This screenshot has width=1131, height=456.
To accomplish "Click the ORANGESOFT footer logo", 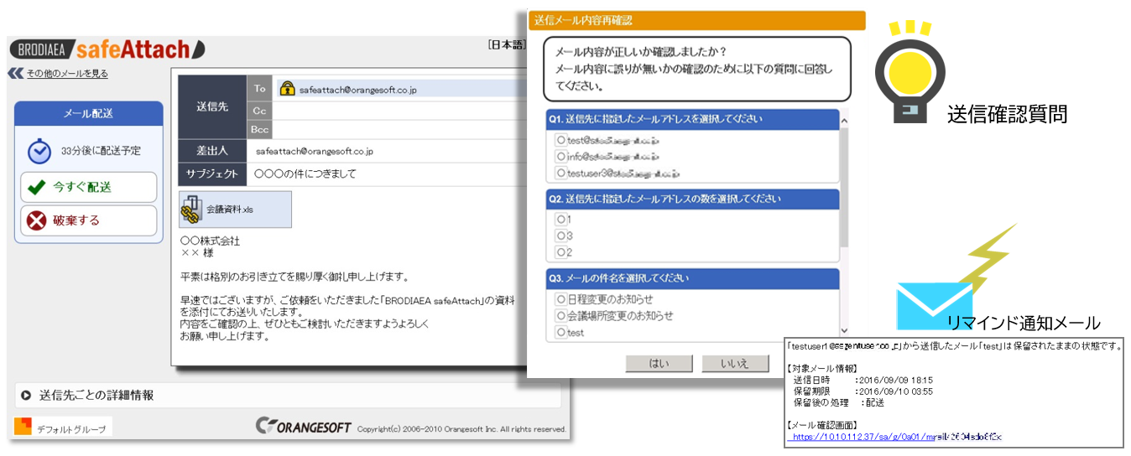I will point(303,426).
